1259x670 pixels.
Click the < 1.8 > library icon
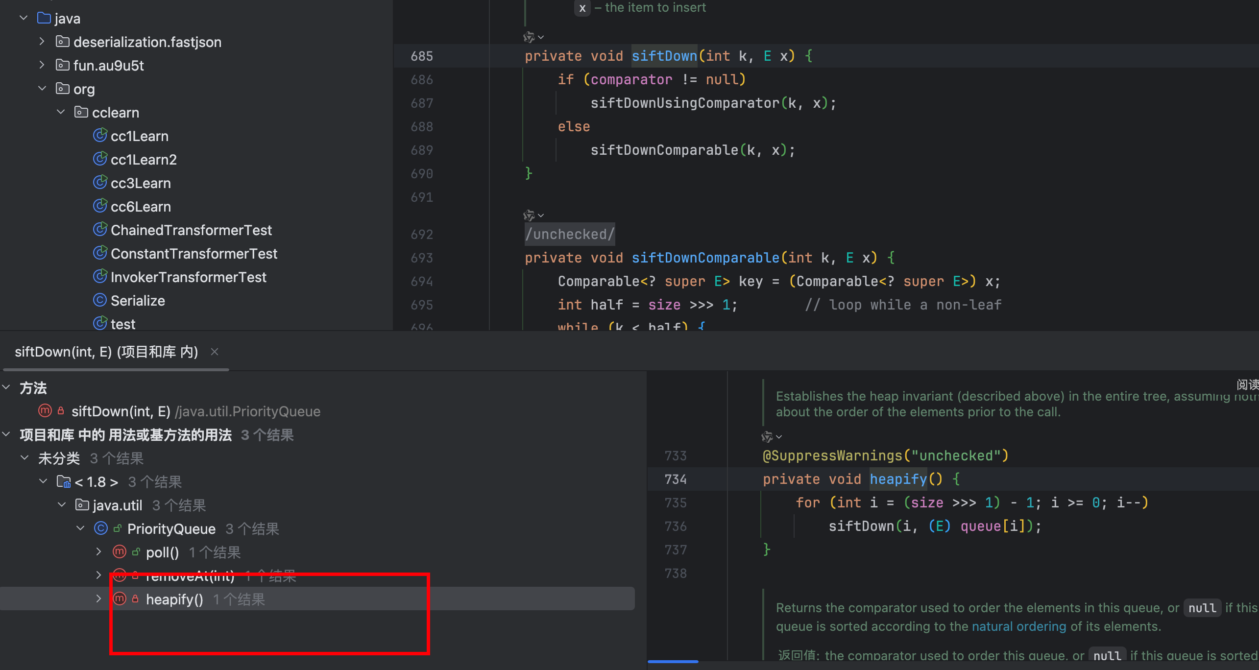coord(63,481)
